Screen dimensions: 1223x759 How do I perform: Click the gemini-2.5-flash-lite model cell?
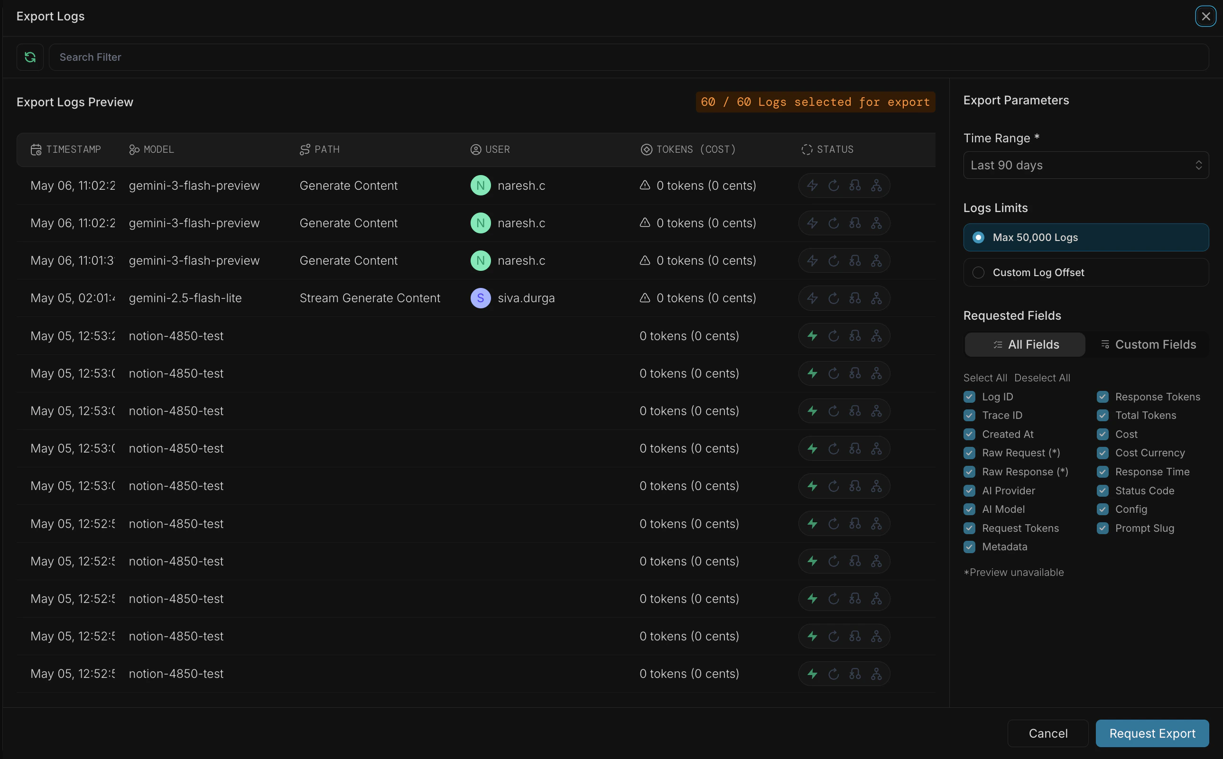[x=185, y=298]
